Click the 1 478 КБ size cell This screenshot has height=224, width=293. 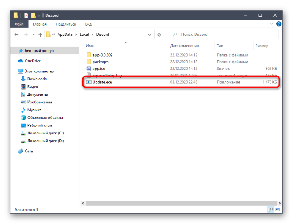coord(270,82)
